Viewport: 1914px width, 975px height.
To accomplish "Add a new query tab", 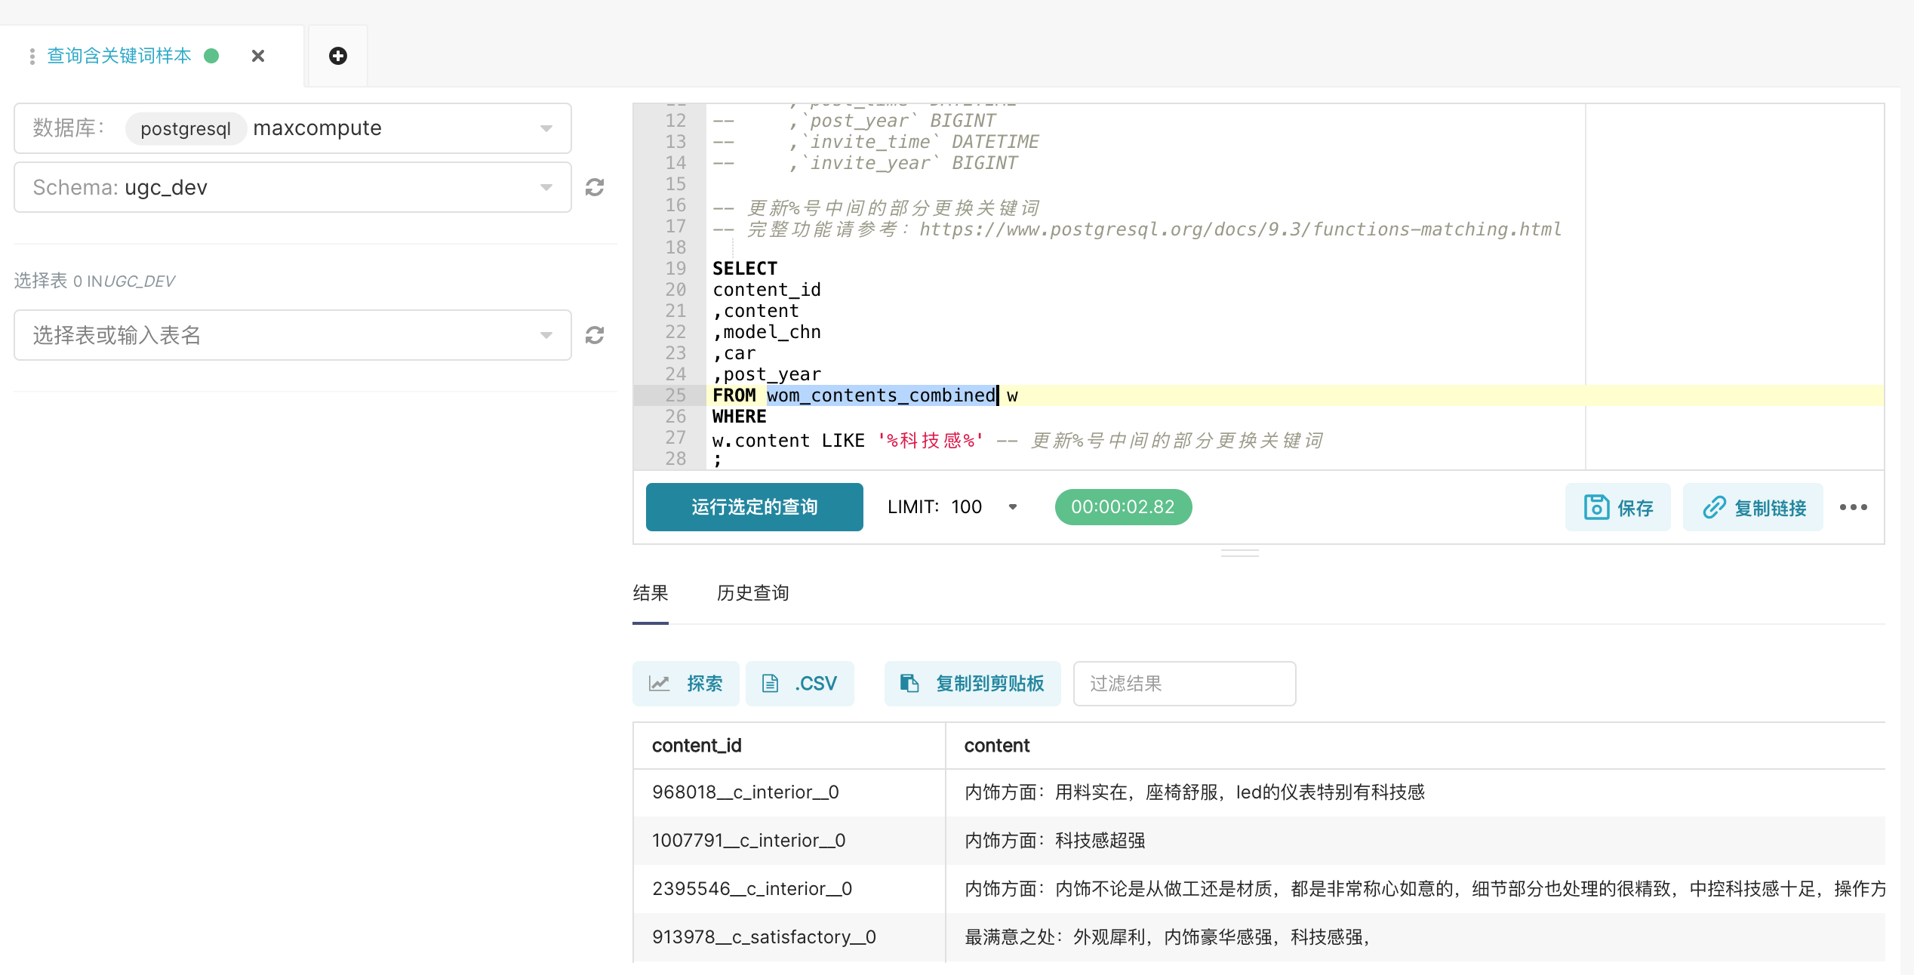I will click(x=338, y=56).
